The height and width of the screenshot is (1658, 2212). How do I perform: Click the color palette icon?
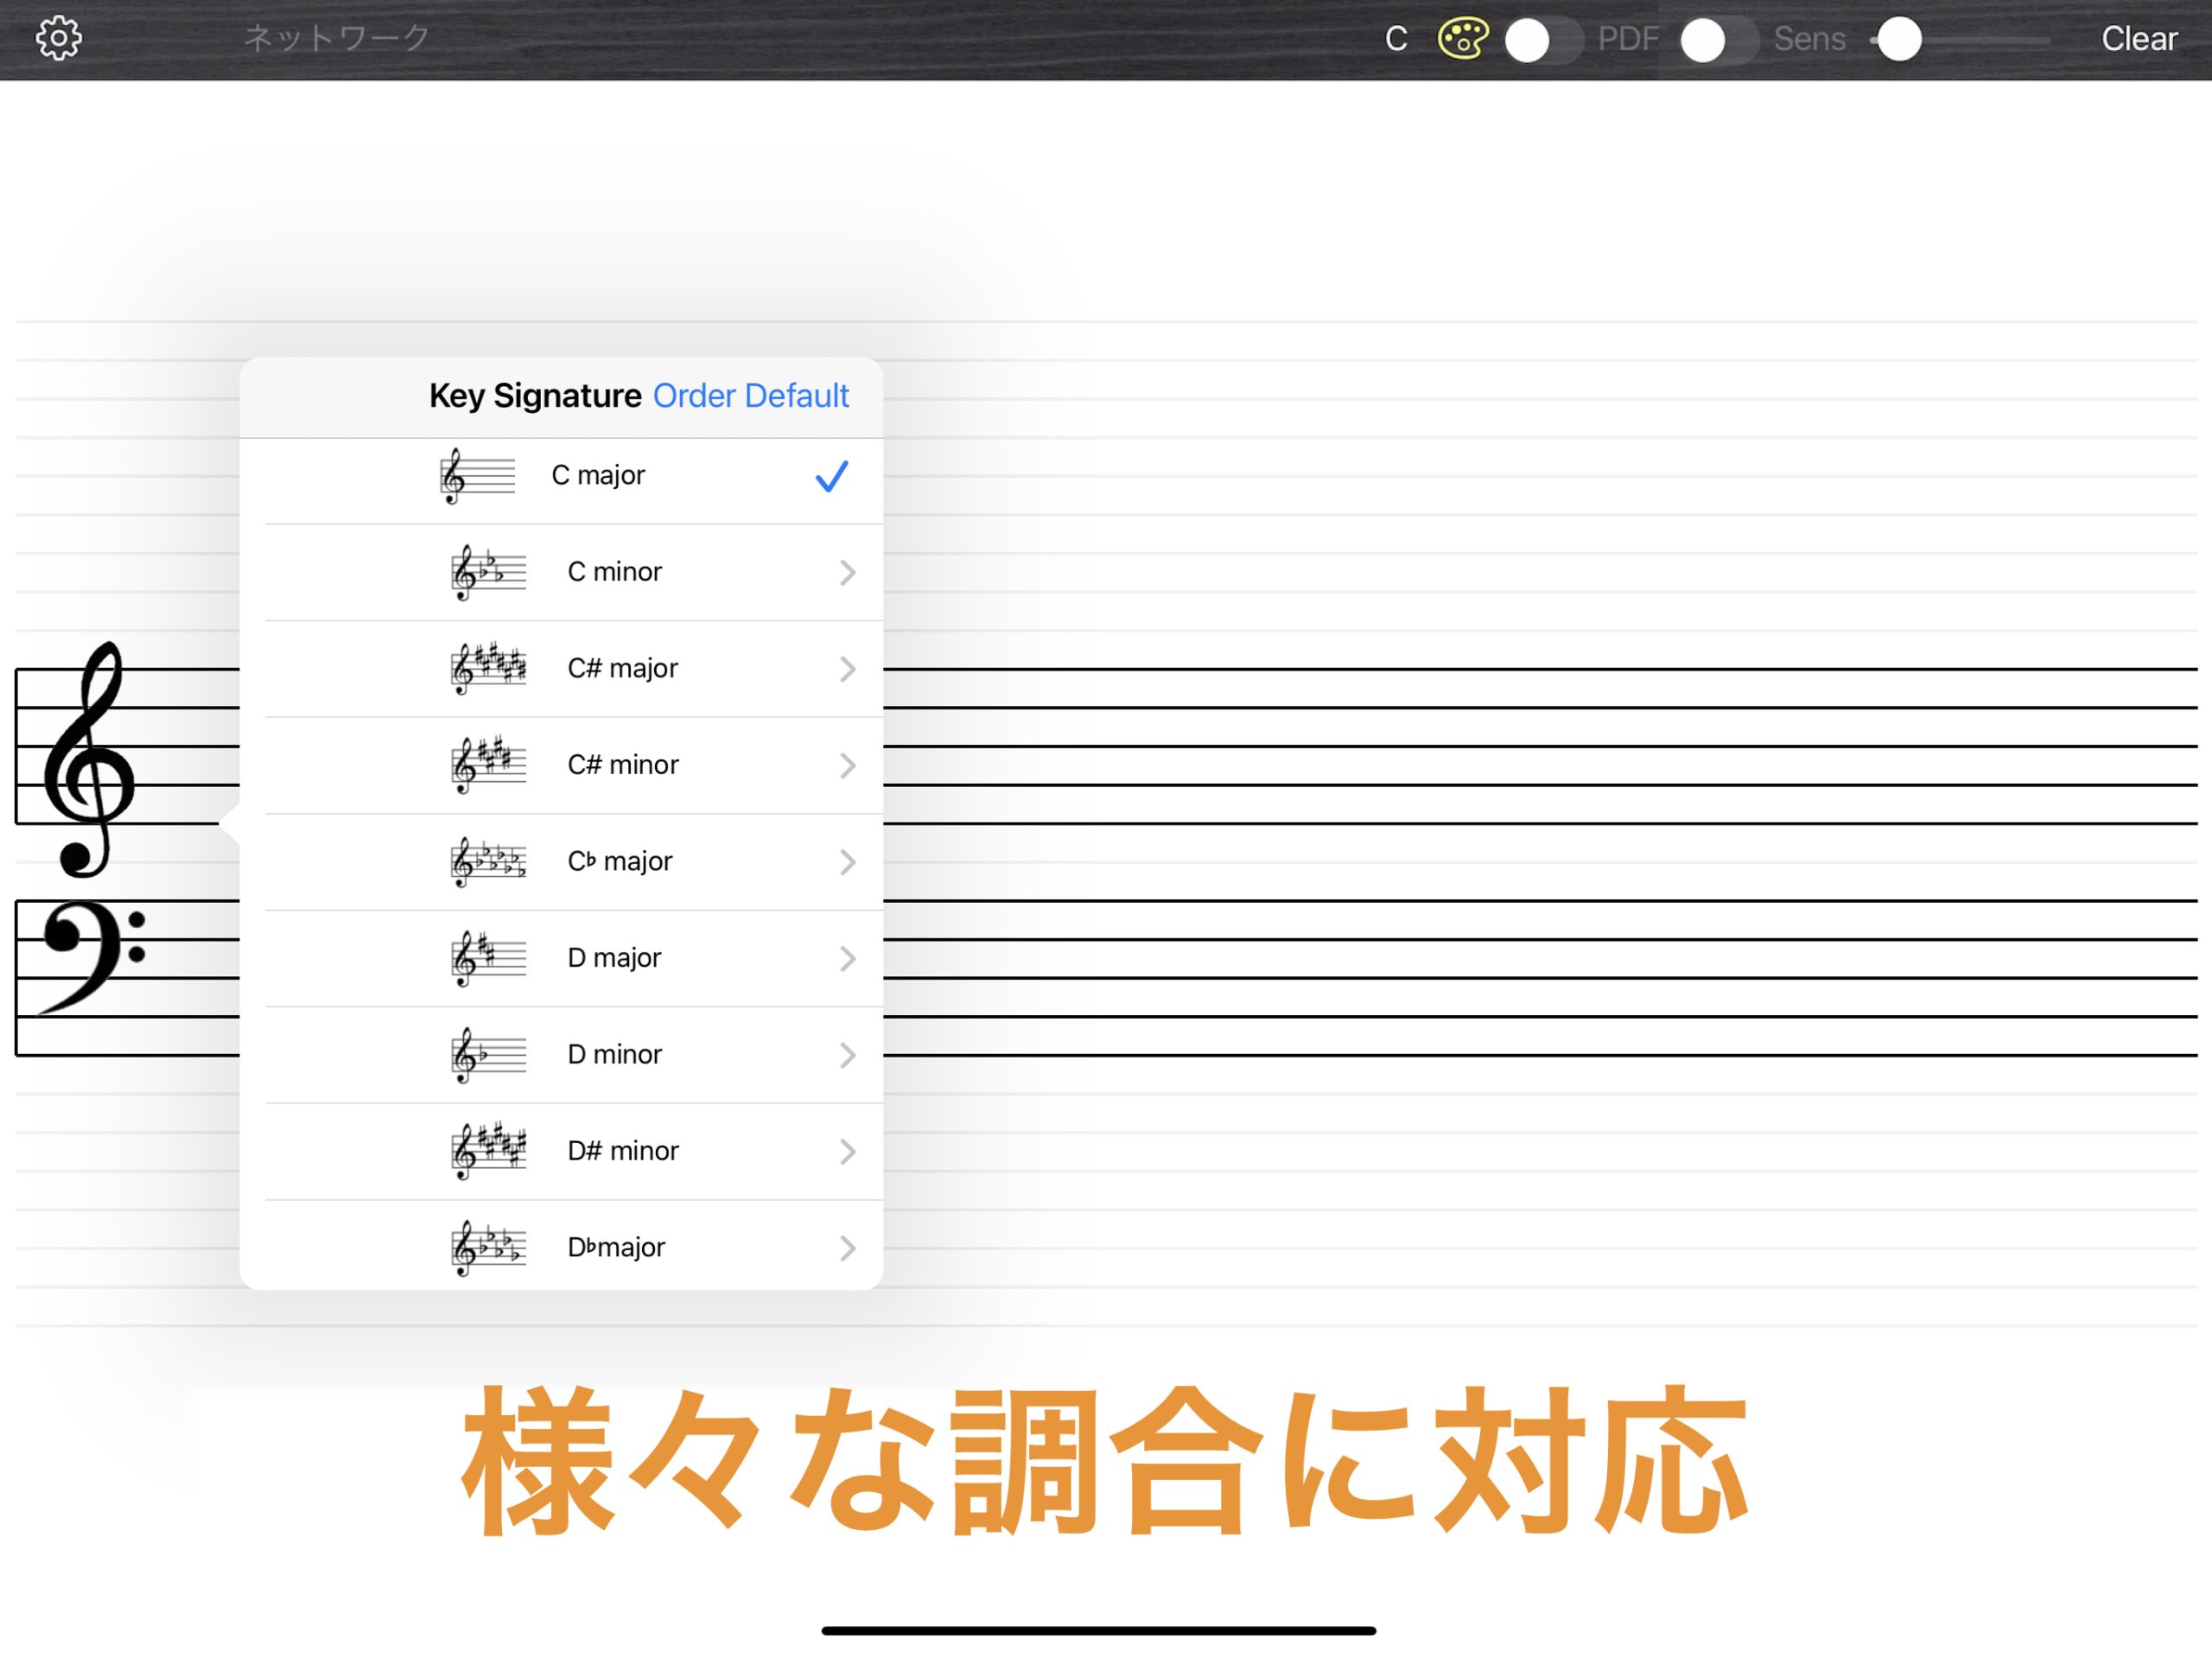tap(1462, 39)
